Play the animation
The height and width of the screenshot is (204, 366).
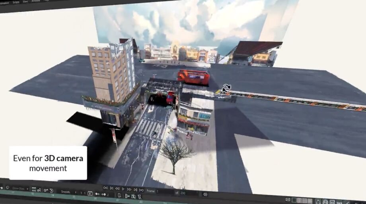click(123, 189)
